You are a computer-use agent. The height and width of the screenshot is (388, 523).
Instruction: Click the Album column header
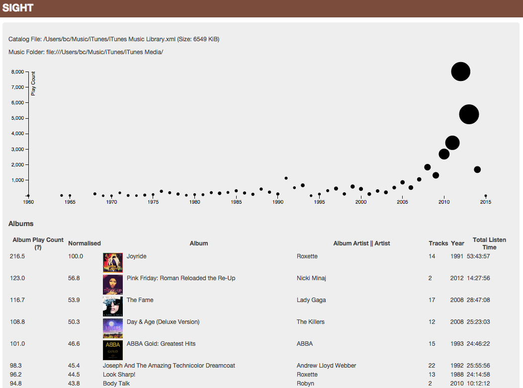click(199, 243)
